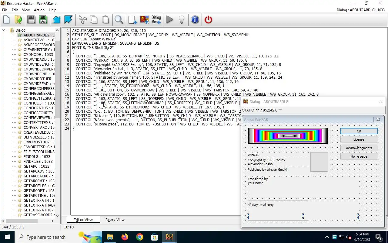The image size is (388, 243).
Task: Click the Add image resource icon
Action: click(x=145, y=20)
